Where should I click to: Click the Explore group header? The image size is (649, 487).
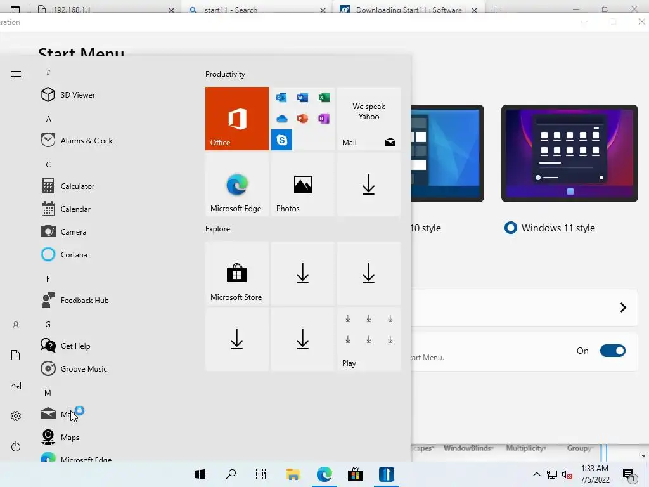pyautogui.click(x=218, y=228)
